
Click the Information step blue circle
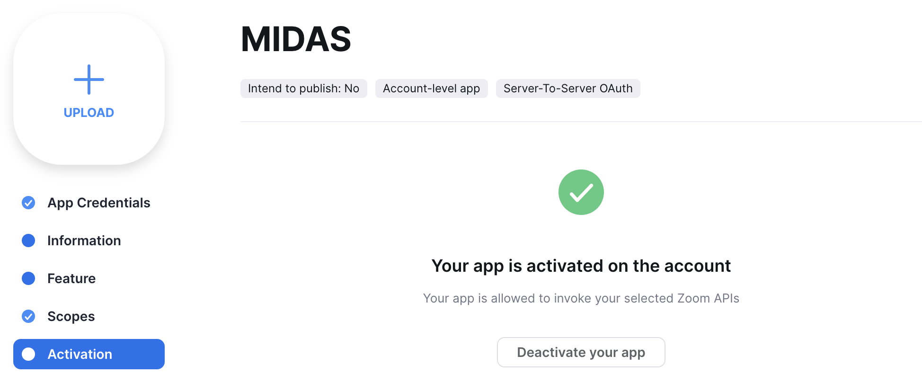[x=28, y=241]
